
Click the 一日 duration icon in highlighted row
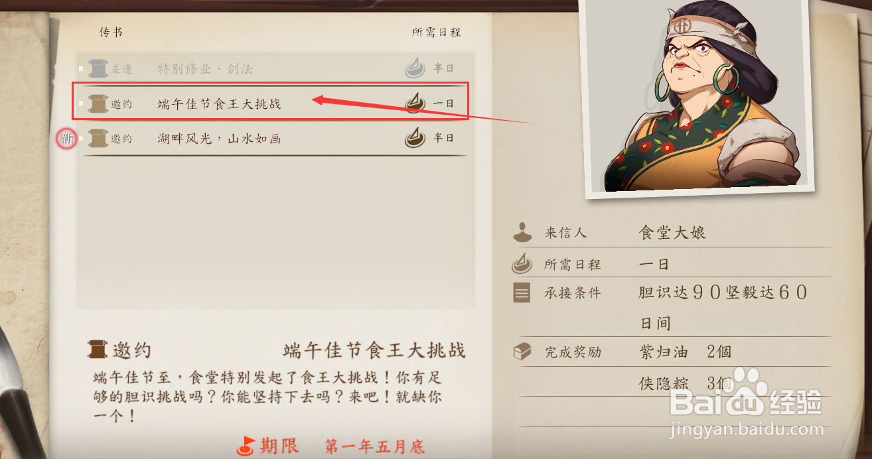point(415,103)
